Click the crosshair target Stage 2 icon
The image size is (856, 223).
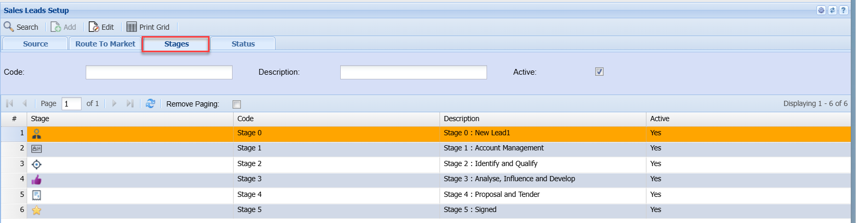point(37,164)
